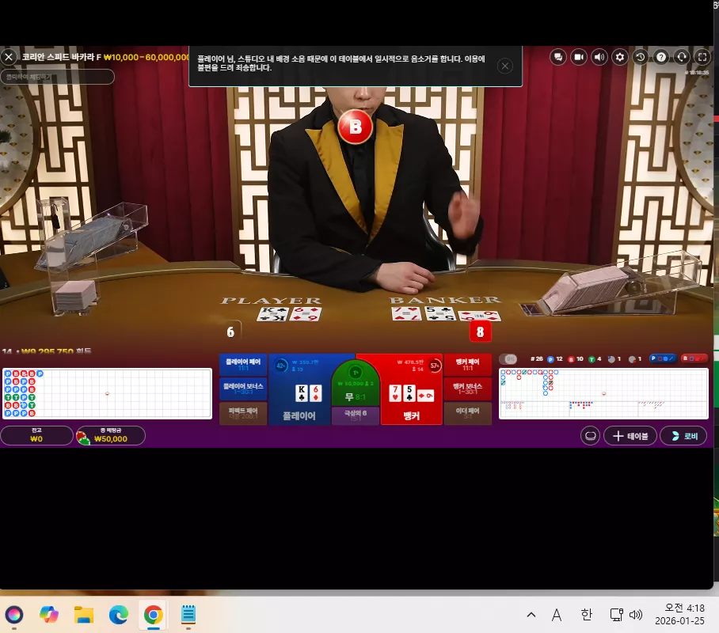Bet on 플레이어 페어 11:1
719x633 pixels.
tap(243, 365)
